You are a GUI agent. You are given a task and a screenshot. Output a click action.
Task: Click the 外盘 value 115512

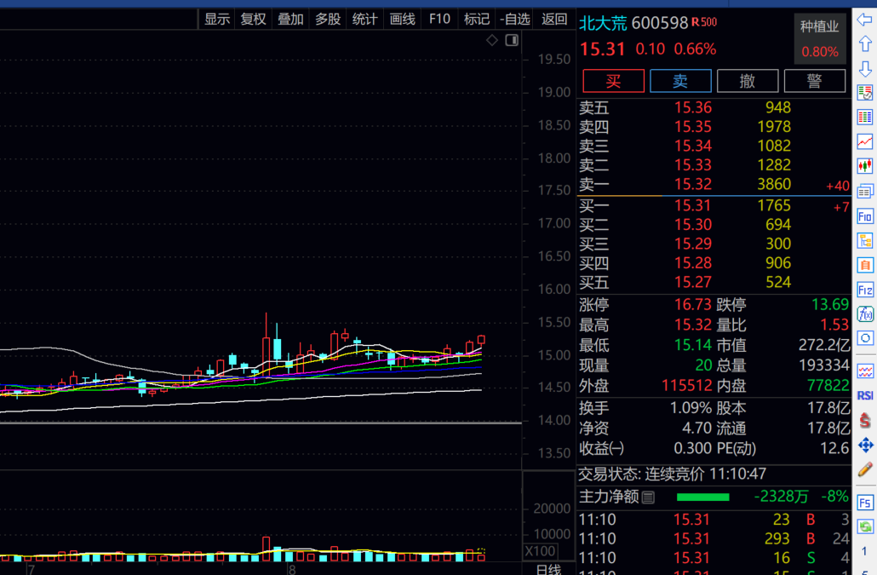[686, 385]
